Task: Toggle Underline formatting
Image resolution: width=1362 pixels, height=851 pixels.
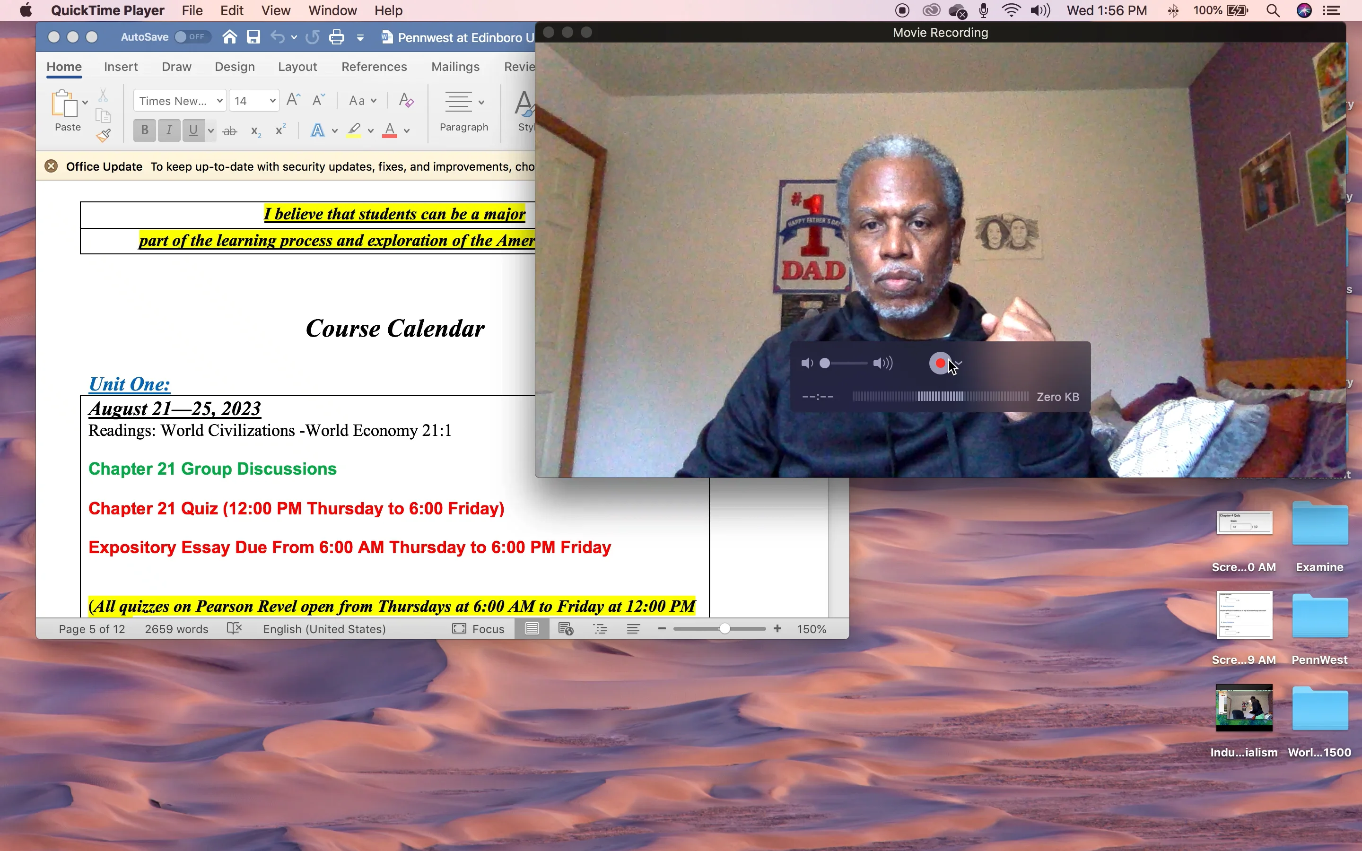Action: click(193, 130)
